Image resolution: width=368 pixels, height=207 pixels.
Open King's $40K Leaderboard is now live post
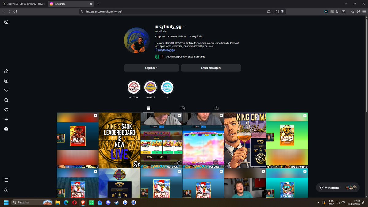coord(120,140)
